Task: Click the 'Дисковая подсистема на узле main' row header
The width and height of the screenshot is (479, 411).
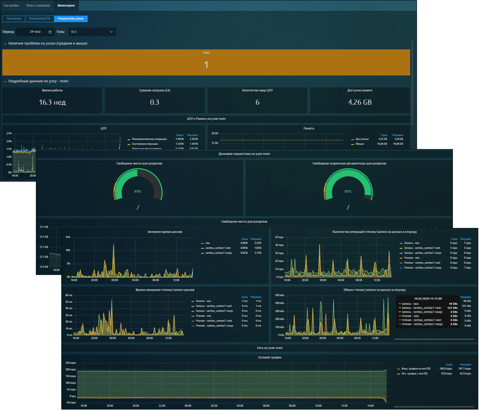Action: (244, 154)
